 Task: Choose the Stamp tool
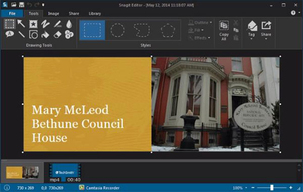[x=33, y=24]
